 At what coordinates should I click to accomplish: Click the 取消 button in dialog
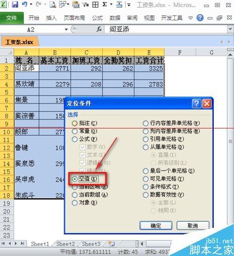193,226
